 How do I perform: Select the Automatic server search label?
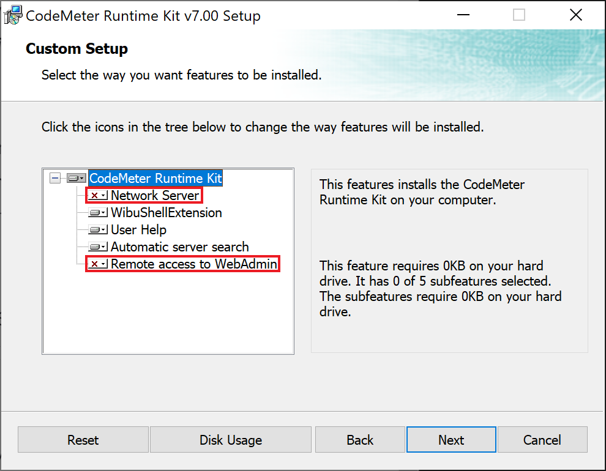pos(179,247)
